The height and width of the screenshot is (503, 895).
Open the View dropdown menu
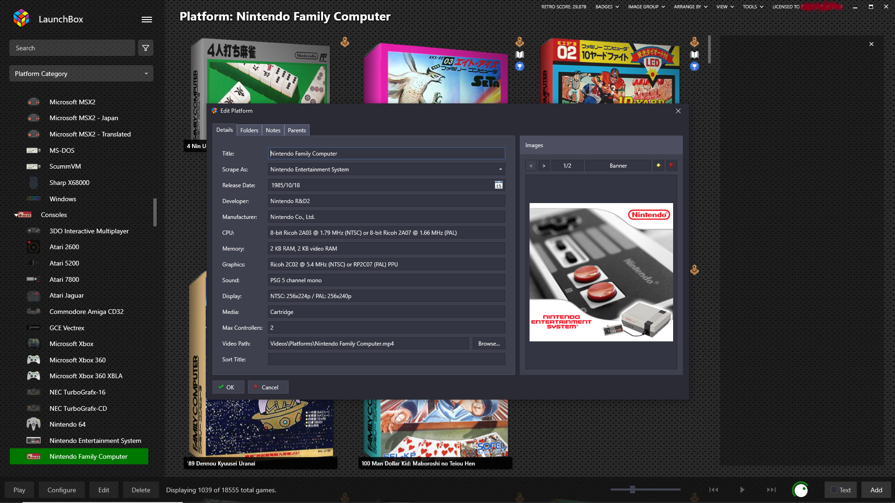click(725, 7)
